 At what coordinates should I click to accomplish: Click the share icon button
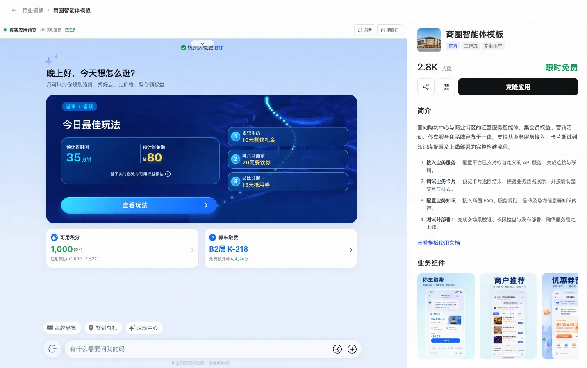coord(426,87)
